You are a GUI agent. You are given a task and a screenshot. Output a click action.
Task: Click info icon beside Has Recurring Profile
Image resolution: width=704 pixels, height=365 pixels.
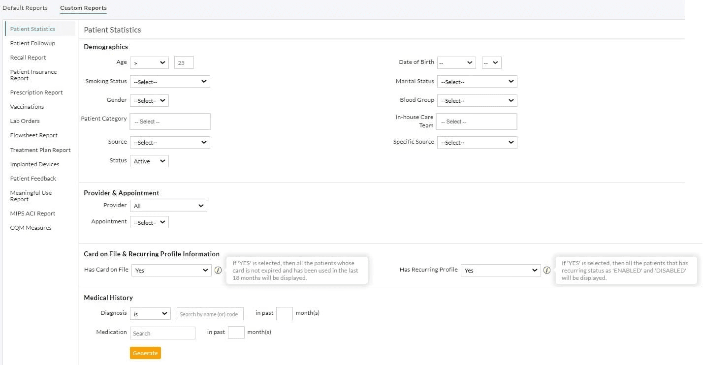pos(546,270)
